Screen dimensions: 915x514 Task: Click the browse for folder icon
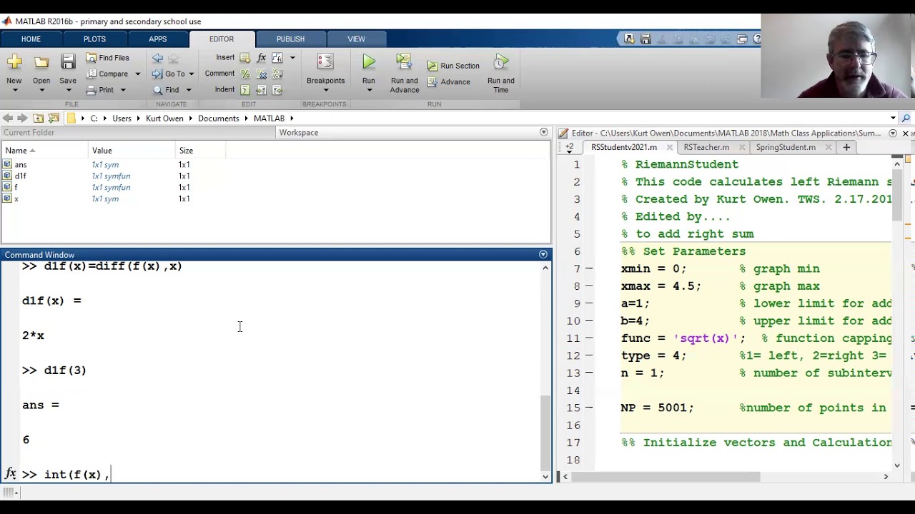54,119
